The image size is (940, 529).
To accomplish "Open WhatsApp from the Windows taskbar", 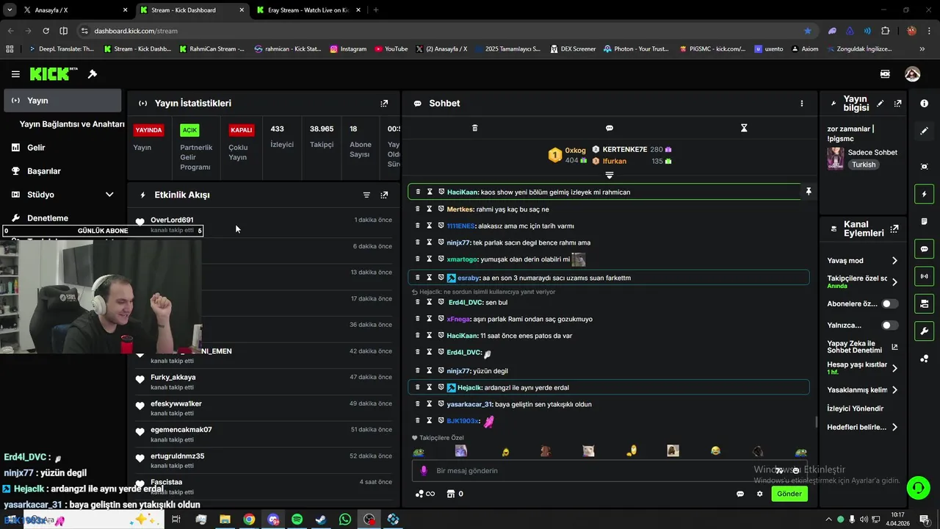I will pos(345,519).
